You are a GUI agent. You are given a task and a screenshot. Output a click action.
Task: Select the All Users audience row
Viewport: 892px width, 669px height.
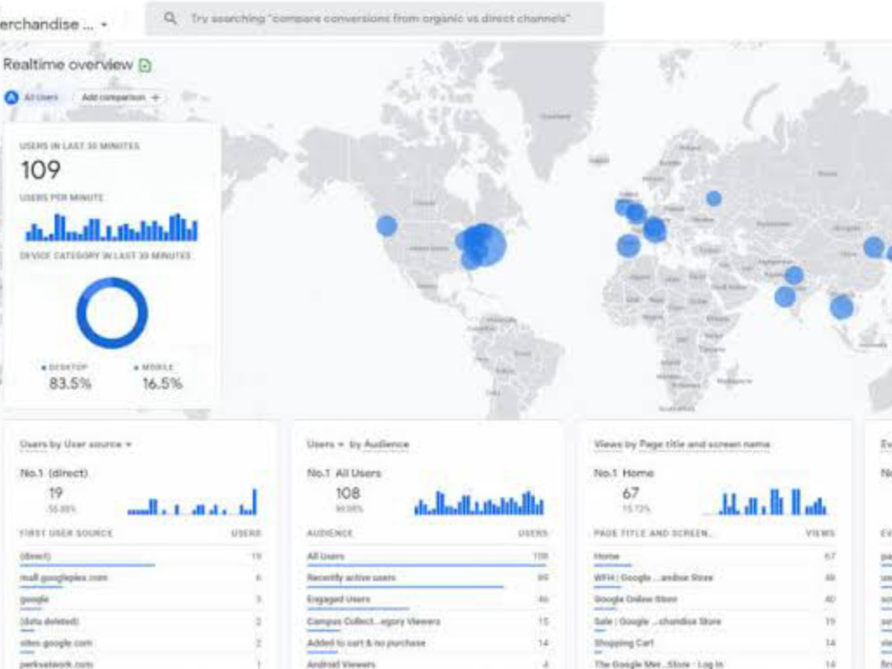(x=427, y=557)
